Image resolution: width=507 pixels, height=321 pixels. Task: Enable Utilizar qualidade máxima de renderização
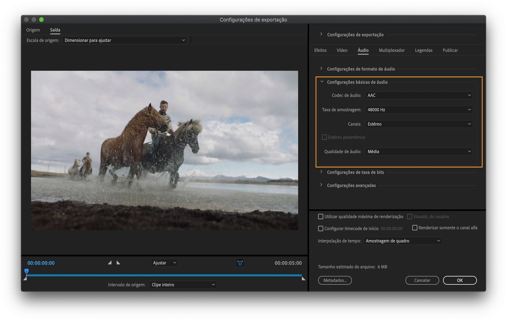click(x=321, y=216)
